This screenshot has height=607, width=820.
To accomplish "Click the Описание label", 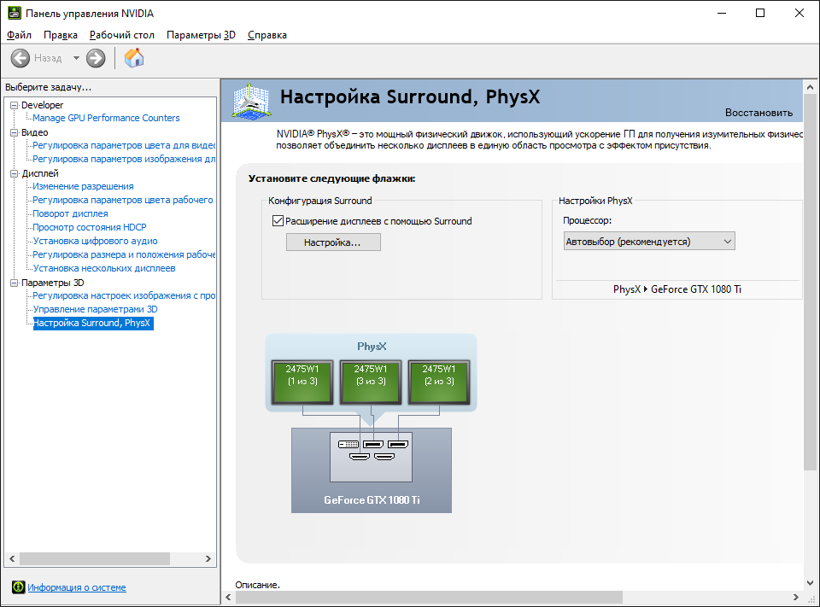I will 257,585.
